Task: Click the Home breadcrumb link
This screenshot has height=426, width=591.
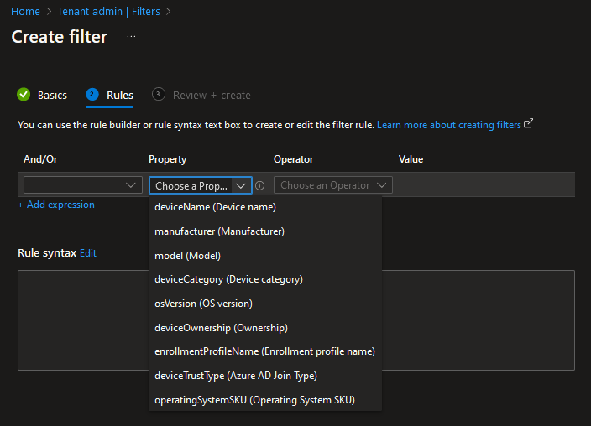Action: [25, 11]
